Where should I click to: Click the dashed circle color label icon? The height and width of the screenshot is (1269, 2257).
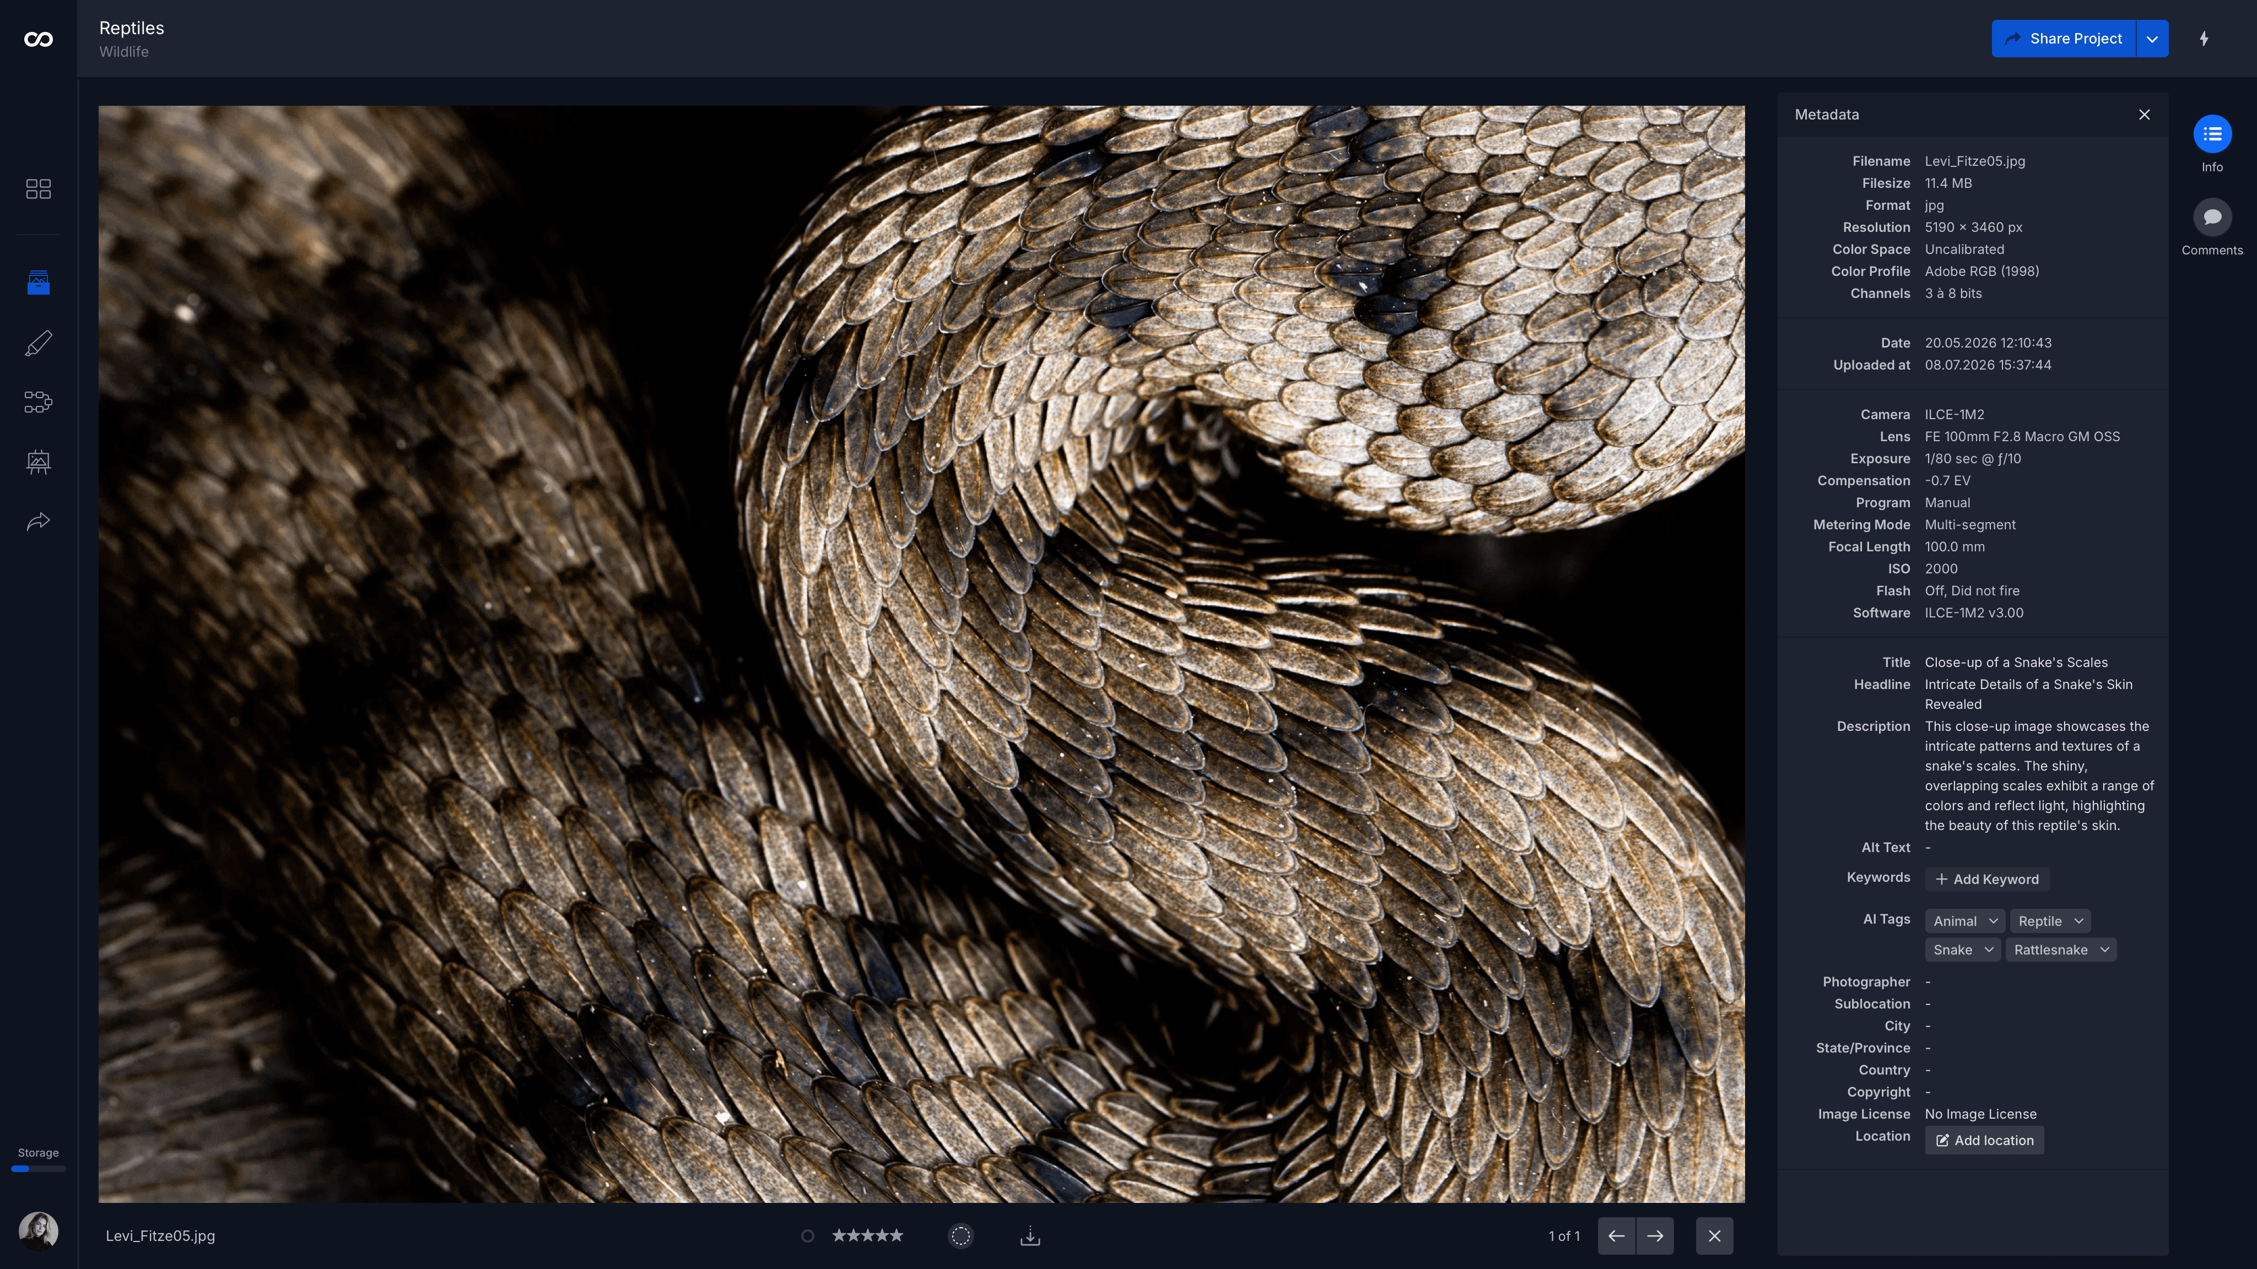961,1236
